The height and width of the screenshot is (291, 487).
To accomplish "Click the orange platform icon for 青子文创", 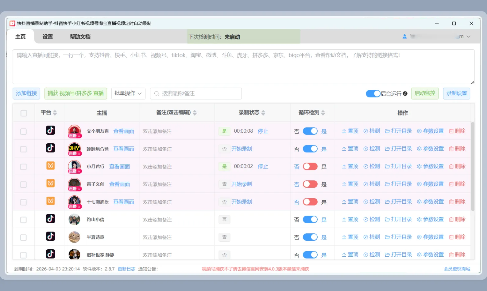I will click(x=51, y=183).
